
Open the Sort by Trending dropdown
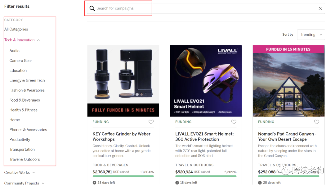(311, 35)
